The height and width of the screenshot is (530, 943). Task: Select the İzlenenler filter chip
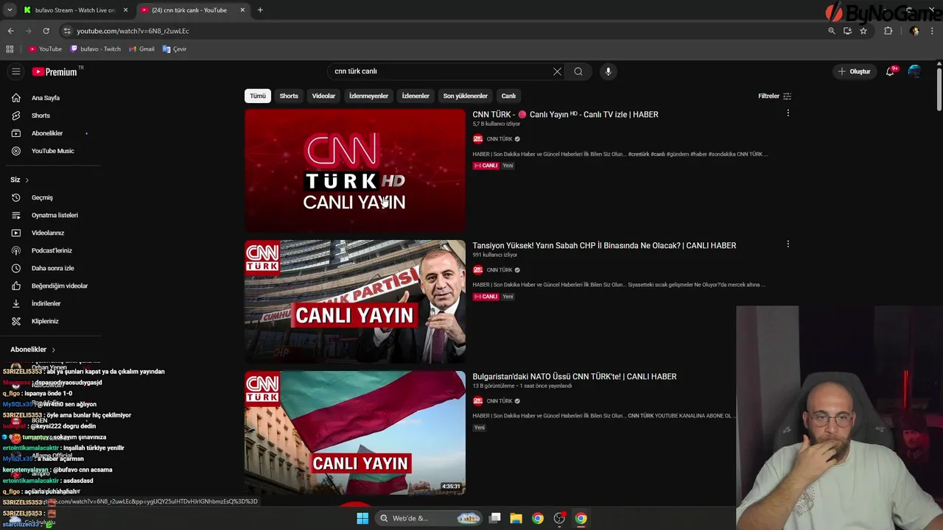(x=416, y=96)
